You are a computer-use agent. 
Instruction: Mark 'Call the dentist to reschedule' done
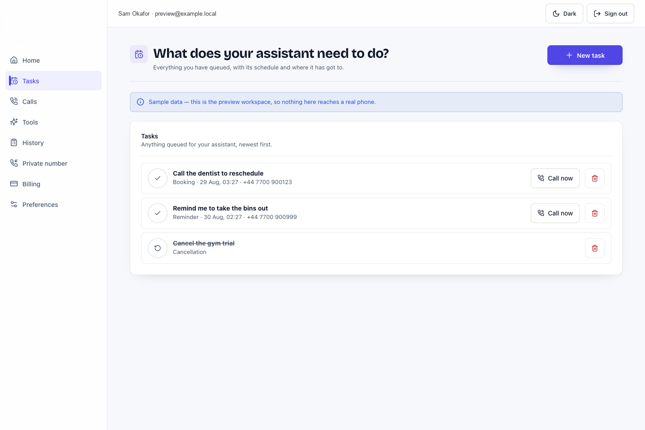click(158, 178)
